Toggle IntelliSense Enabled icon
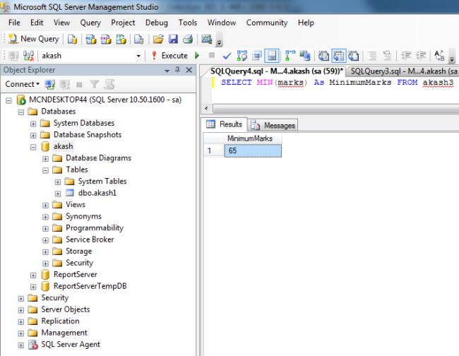 272,56
